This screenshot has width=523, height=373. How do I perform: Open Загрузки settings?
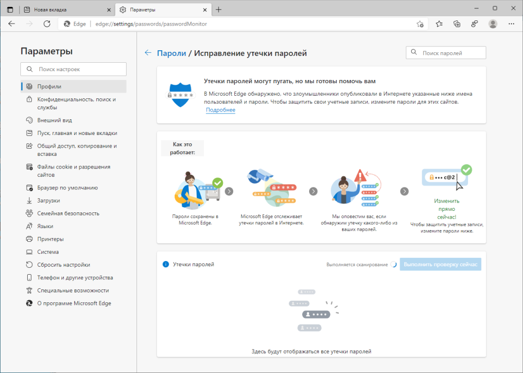point(73,200)
